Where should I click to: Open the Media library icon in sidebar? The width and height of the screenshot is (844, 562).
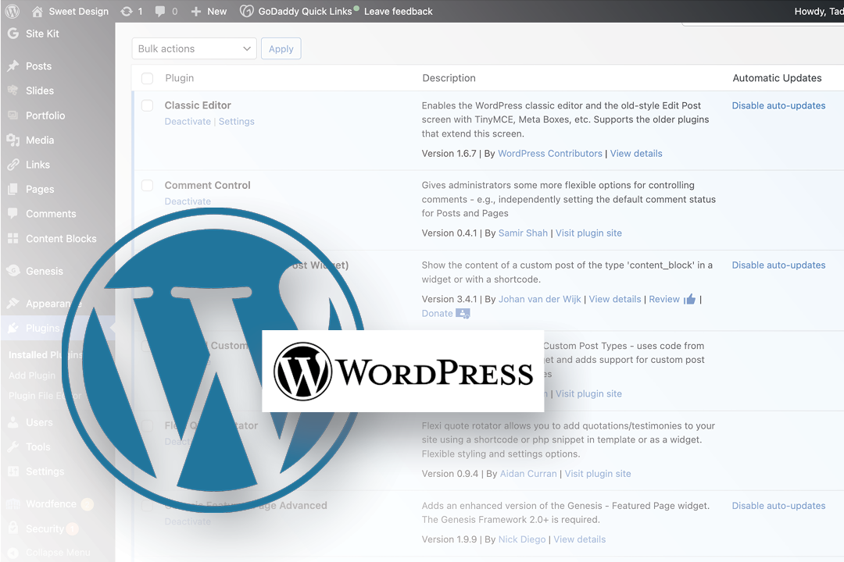(x=13, y=140)
